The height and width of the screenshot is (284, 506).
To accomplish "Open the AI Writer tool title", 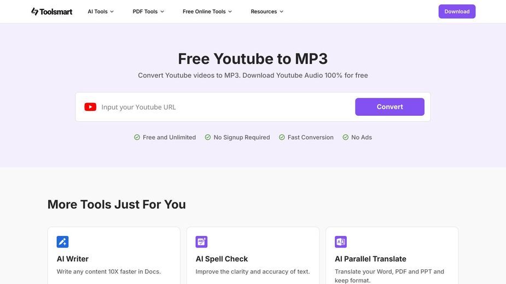I will pyautogui.click(x=73, y=259).
